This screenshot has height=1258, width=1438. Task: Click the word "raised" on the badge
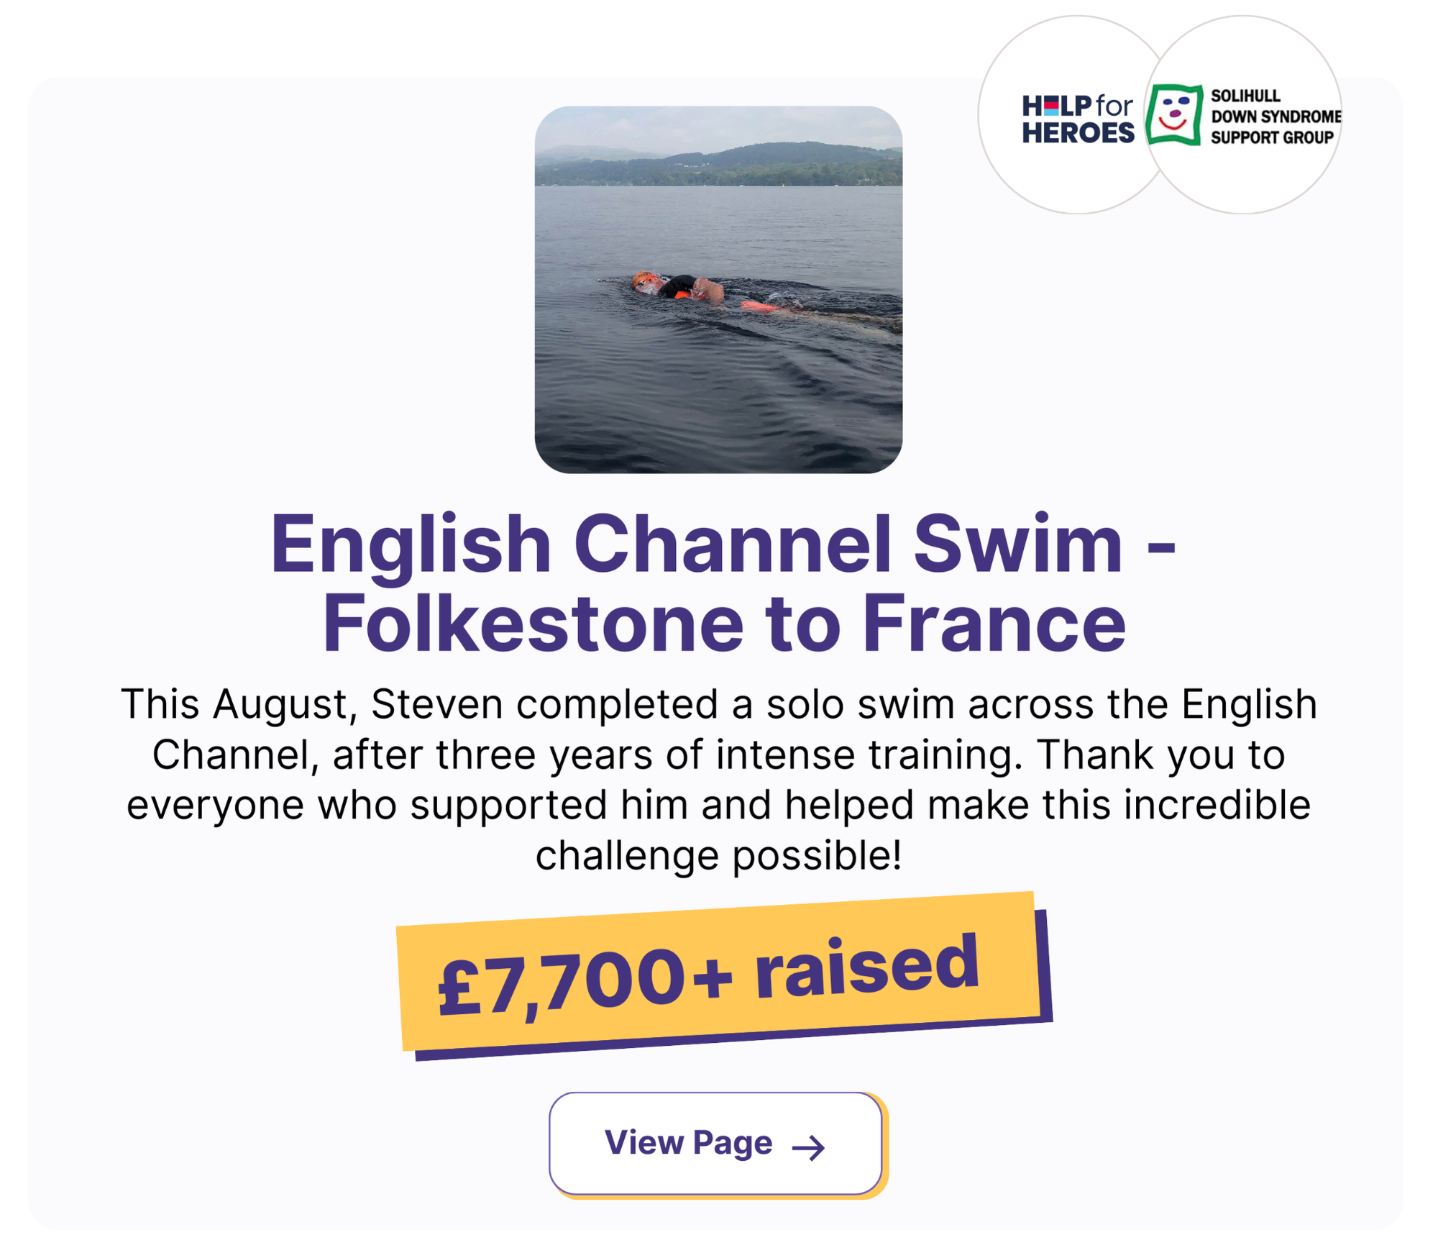866,967
